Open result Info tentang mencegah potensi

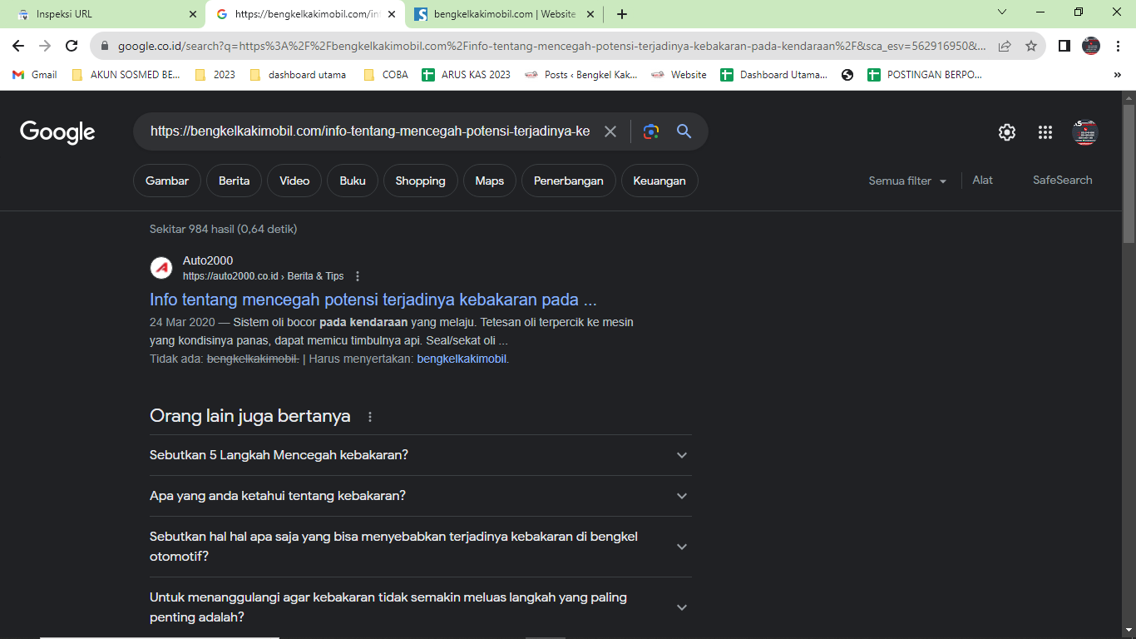373,300
